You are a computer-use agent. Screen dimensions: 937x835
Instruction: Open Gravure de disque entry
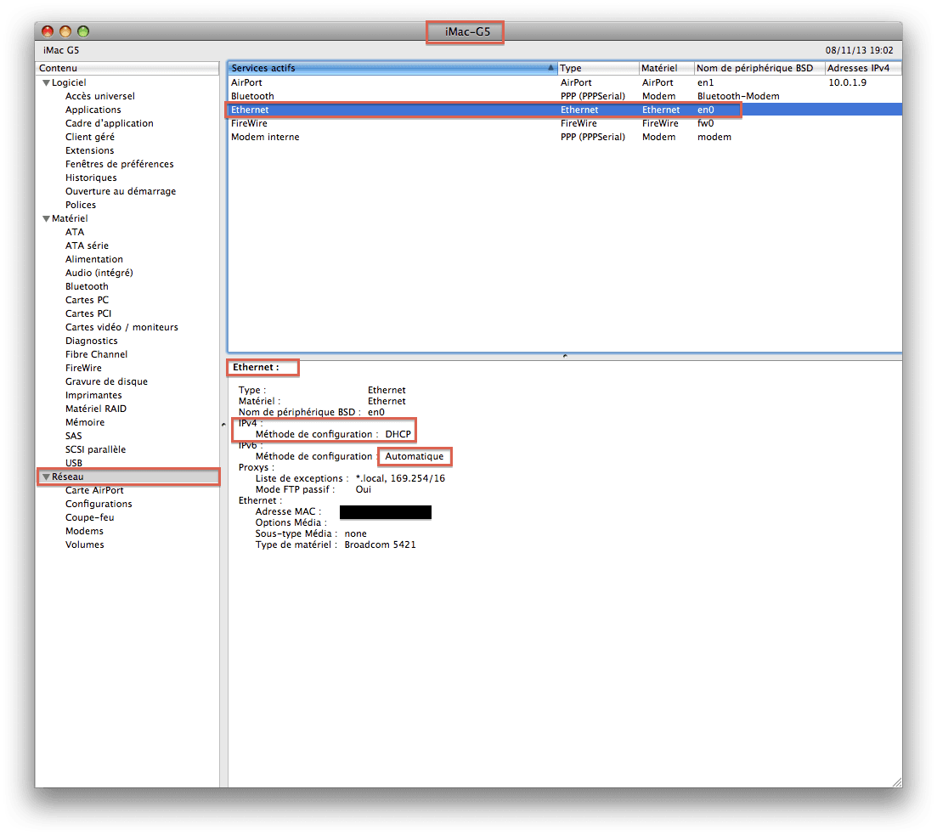(106, 381)
